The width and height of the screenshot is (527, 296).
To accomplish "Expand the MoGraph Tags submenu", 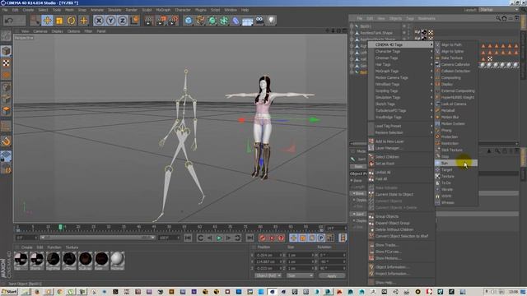I will (401, 72).
